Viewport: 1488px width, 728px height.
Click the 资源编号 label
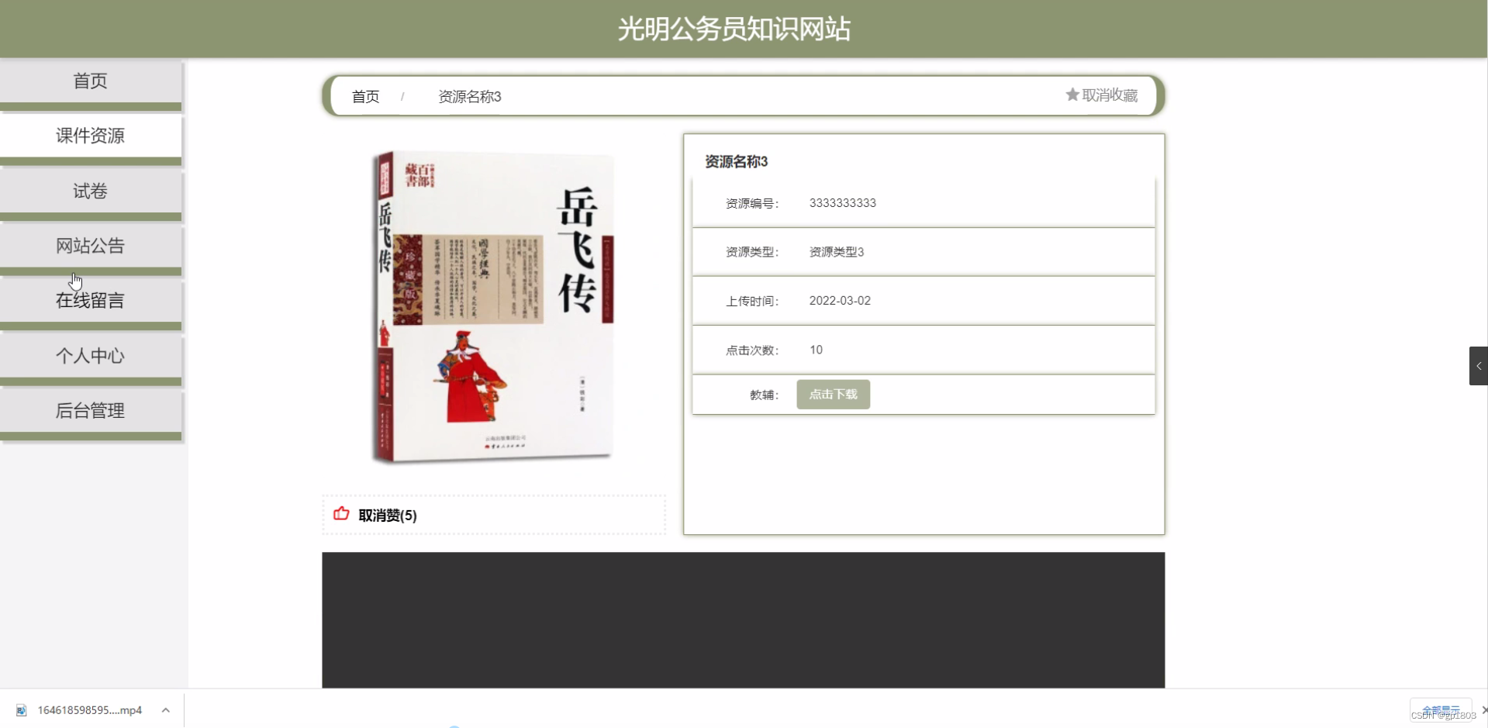click(751, 204)
